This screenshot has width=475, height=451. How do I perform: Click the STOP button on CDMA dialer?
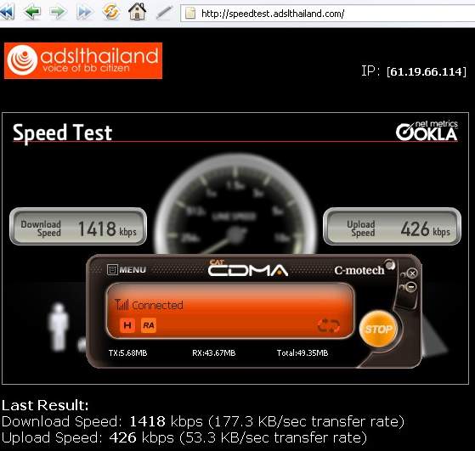point(378,329)
